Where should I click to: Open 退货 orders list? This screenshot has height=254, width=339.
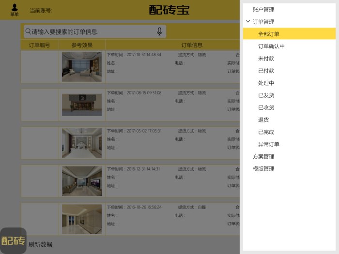[263, 120]
